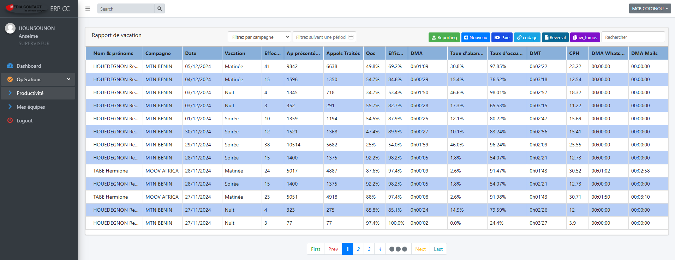Click the Dashboard gauge icon

pyautogui.click(x=10, y=66)
